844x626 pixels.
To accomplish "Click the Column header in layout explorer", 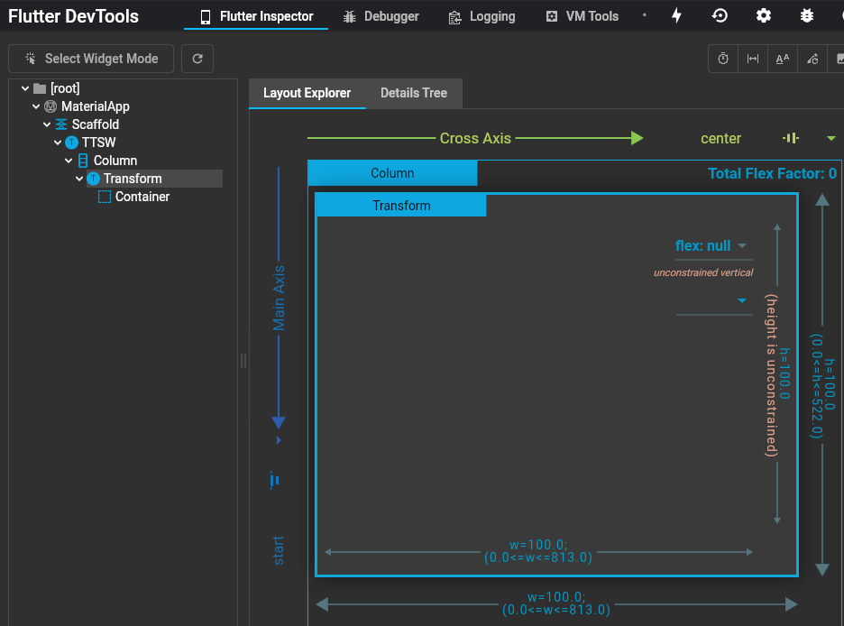I will (392, 173).
